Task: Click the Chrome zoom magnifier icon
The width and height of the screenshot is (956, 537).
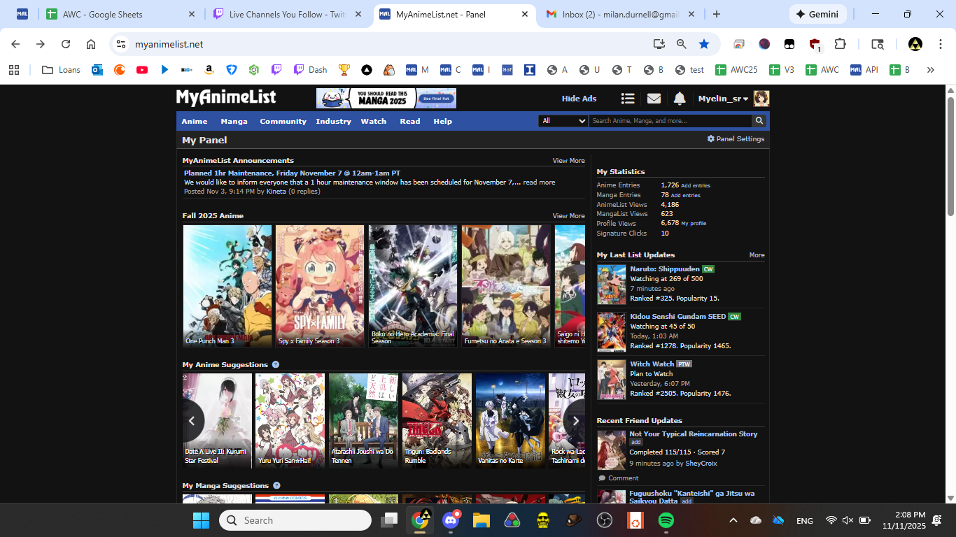Action: click(681, 44)
